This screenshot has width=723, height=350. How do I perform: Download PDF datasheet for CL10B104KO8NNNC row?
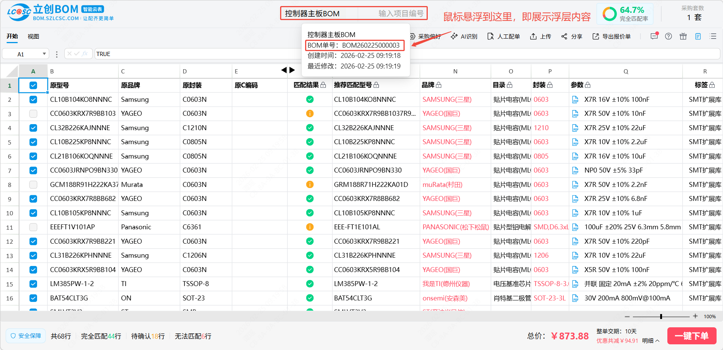[x=575, y=100]
